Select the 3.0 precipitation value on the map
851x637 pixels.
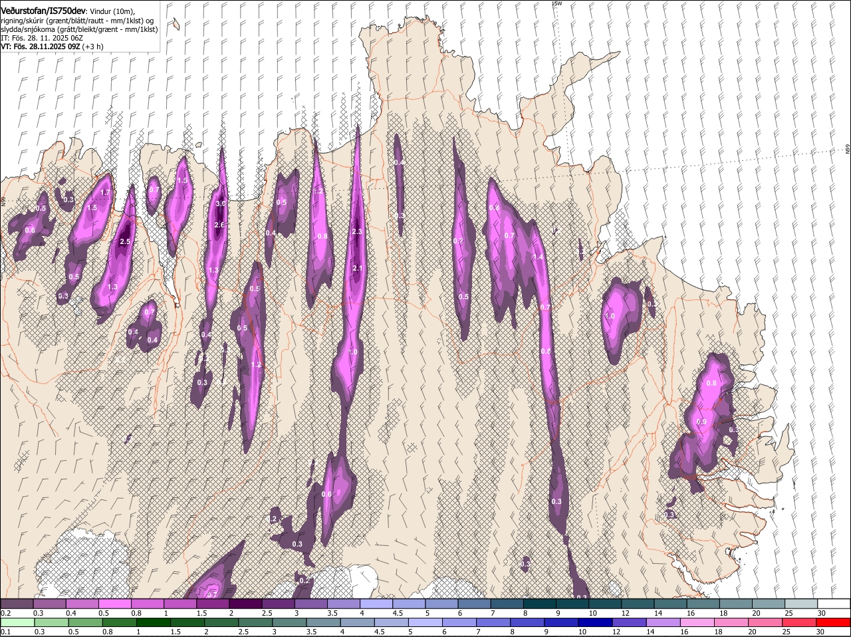tap(221, 203)
